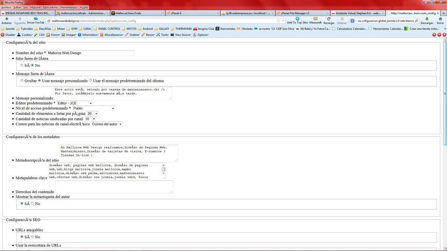The image size is (447, 251).
Task: Set Mostrar metaetiqueta del autor to Sí
Action: [22, 204]
